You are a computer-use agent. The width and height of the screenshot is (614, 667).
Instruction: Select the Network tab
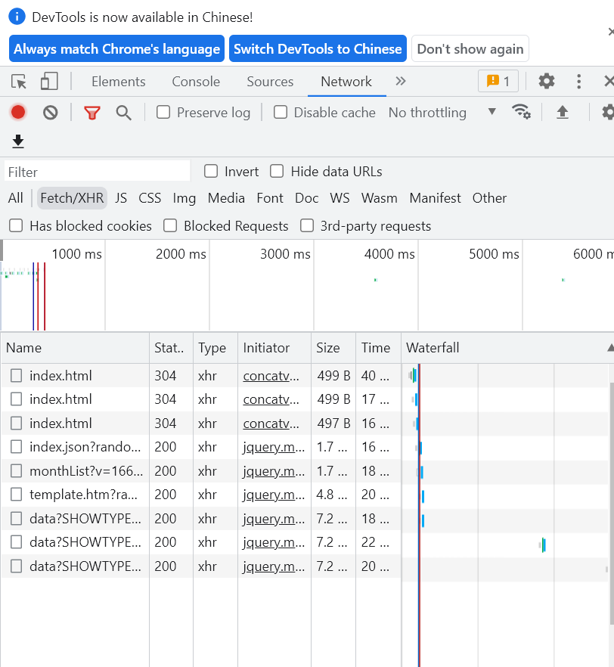[x=346, y=81]
